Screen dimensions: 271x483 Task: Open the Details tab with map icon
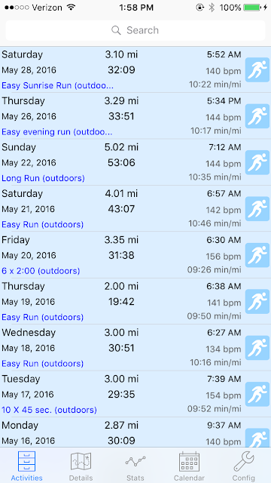[x=81, y=466]
